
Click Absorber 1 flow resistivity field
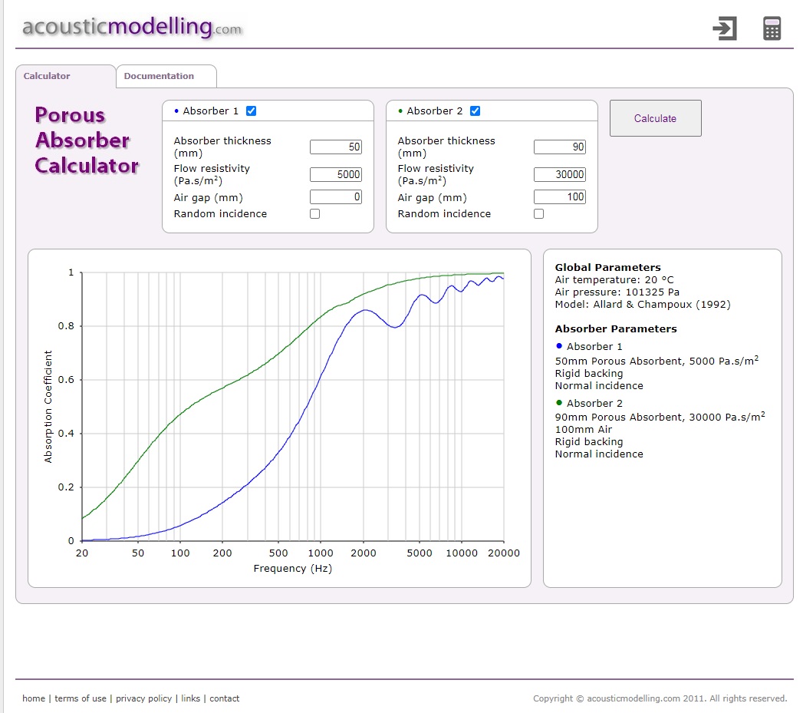[336, 175]
